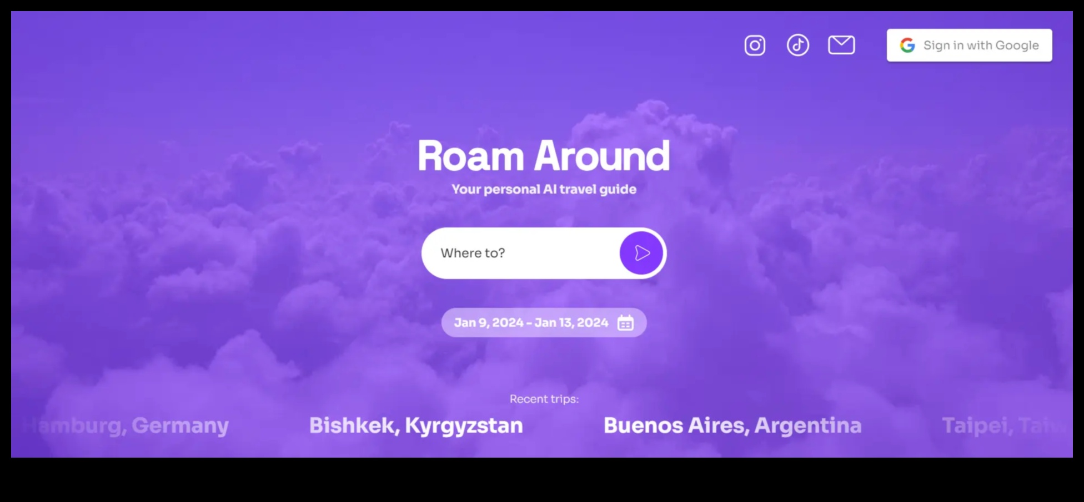Viewport: 1084px width, 502px height.
Task: Open the Bishkek, Kyrgyzstan recent trip
Action: coord(416,425)
